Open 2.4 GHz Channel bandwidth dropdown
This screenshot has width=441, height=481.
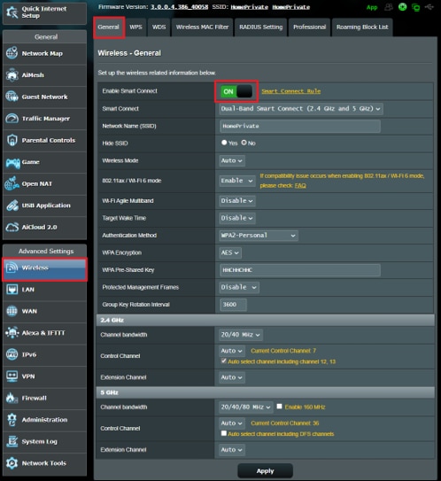pos(241,335)
